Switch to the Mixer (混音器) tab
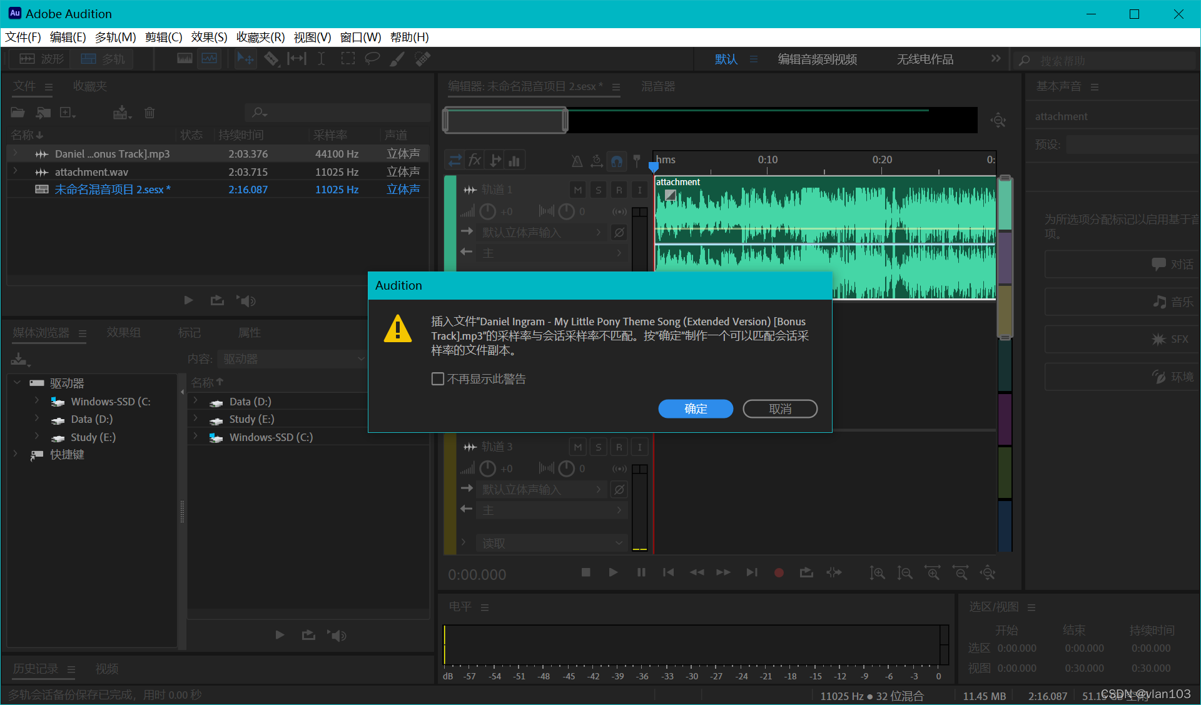Screen dimensions: 1201x705 click(x=658, y=86)
